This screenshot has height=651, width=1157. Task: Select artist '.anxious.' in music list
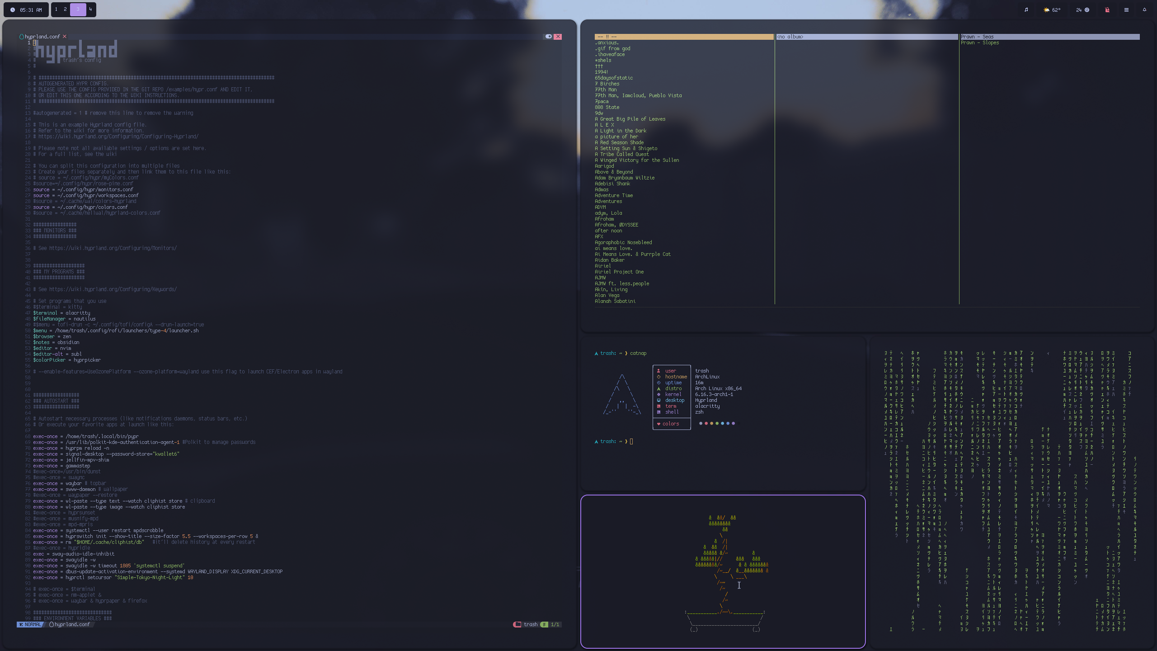click(607, 42)
